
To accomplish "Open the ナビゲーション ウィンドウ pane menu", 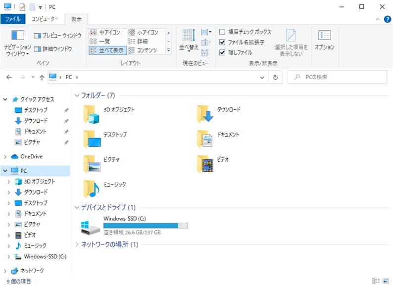I will point(17,43).
